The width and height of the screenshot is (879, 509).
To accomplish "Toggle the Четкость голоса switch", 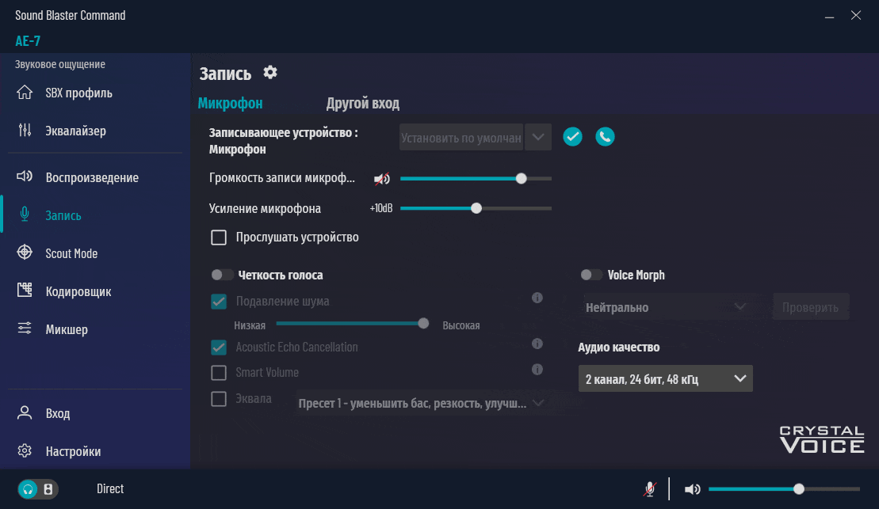I will [x=222, y=275].
